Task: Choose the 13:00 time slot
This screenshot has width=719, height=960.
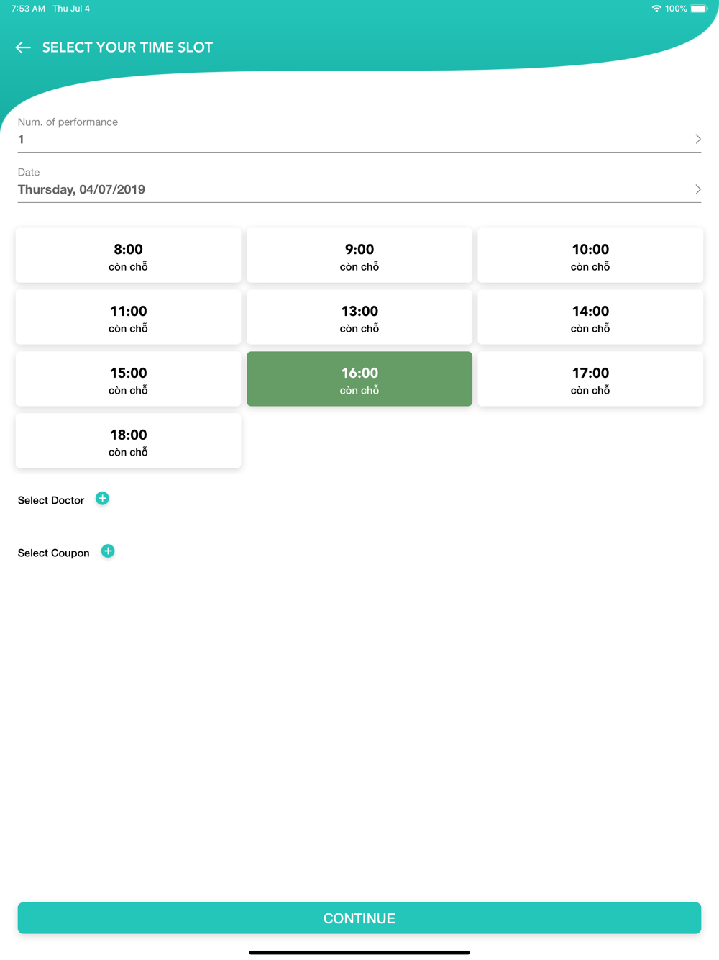Action: [x=359, y=317]
